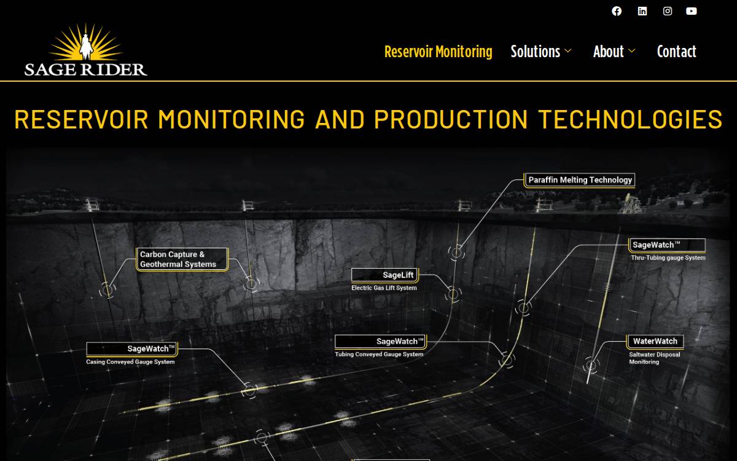Image resolution: width=737 pixels, height=461 pixels.
Task: Click the Thru-Tubing gauge target marker
Action: 523,307
